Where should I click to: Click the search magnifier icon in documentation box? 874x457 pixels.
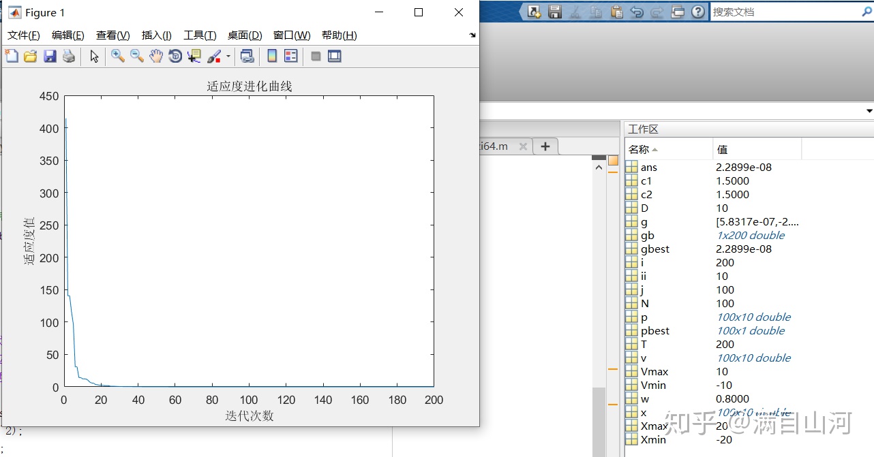click(x=867, y=12)
